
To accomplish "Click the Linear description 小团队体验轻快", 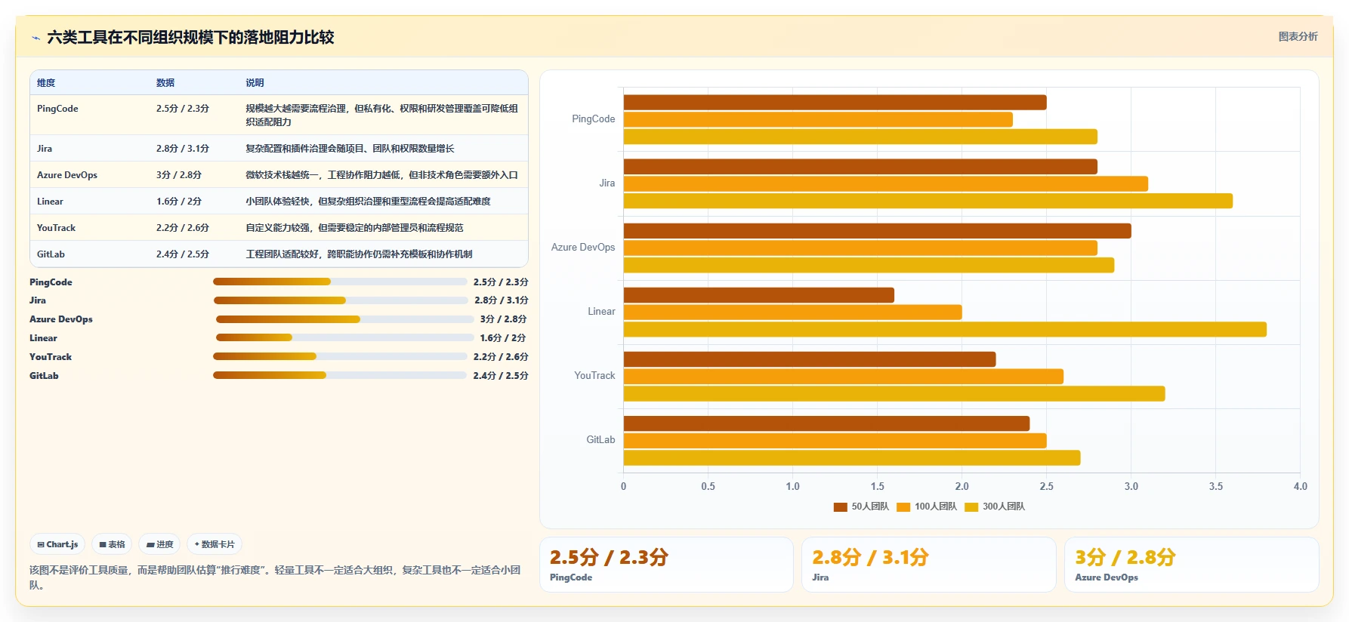I will coord(368,202).
